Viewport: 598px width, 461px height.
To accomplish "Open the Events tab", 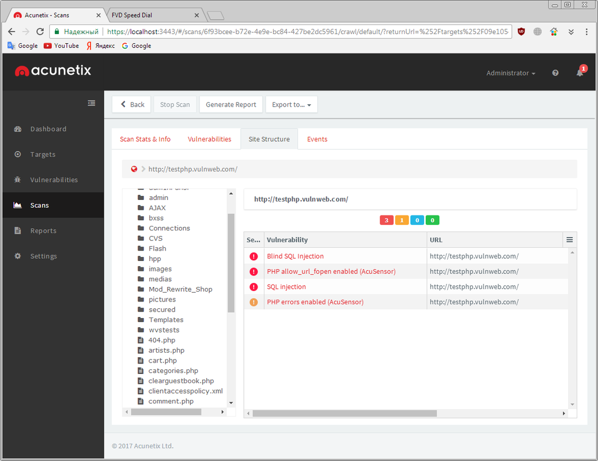I will pos(317,139).
